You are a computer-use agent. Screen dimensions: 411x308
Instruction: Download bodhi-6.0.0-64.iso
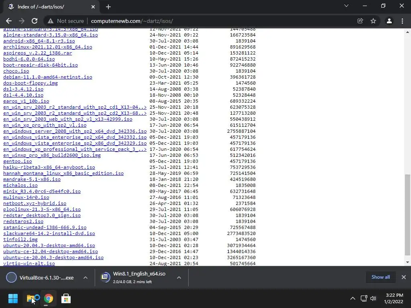tap(29, 59)
